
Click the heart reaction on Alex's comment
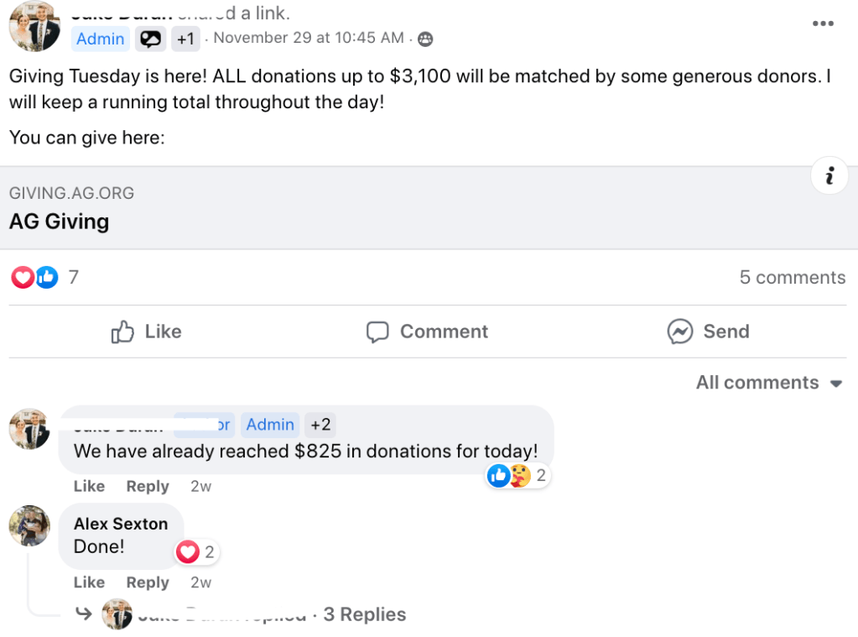(x=188, y=551)
